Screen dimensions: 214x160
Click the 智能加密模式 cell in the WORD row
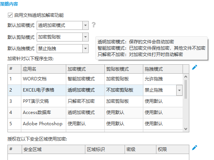pyautogui.click(x=85, y=79)
